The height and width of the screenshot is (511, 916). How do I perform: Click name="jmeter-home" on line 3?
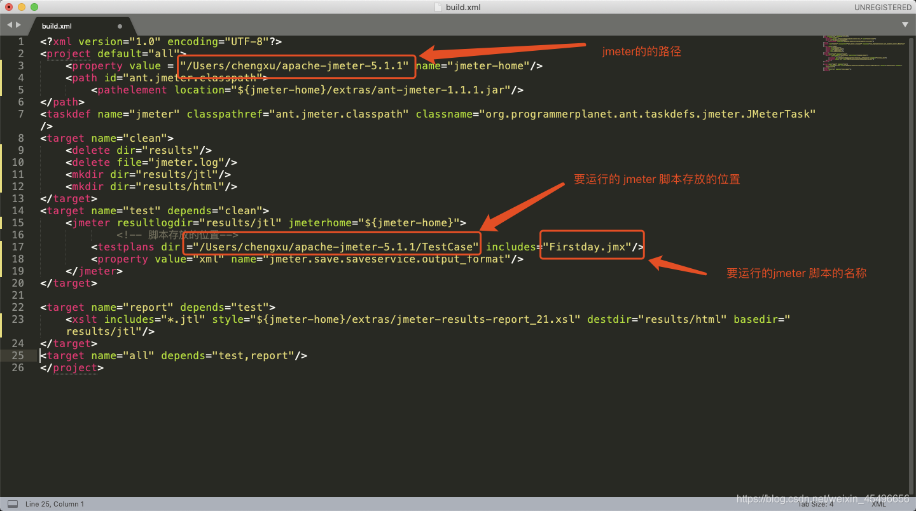pyautogui.click(x=473, y=65)
